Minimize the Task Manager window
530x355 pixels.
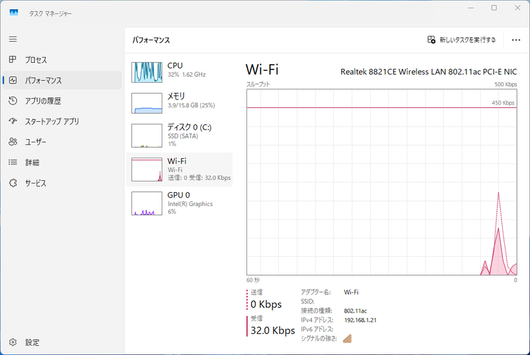471,8
